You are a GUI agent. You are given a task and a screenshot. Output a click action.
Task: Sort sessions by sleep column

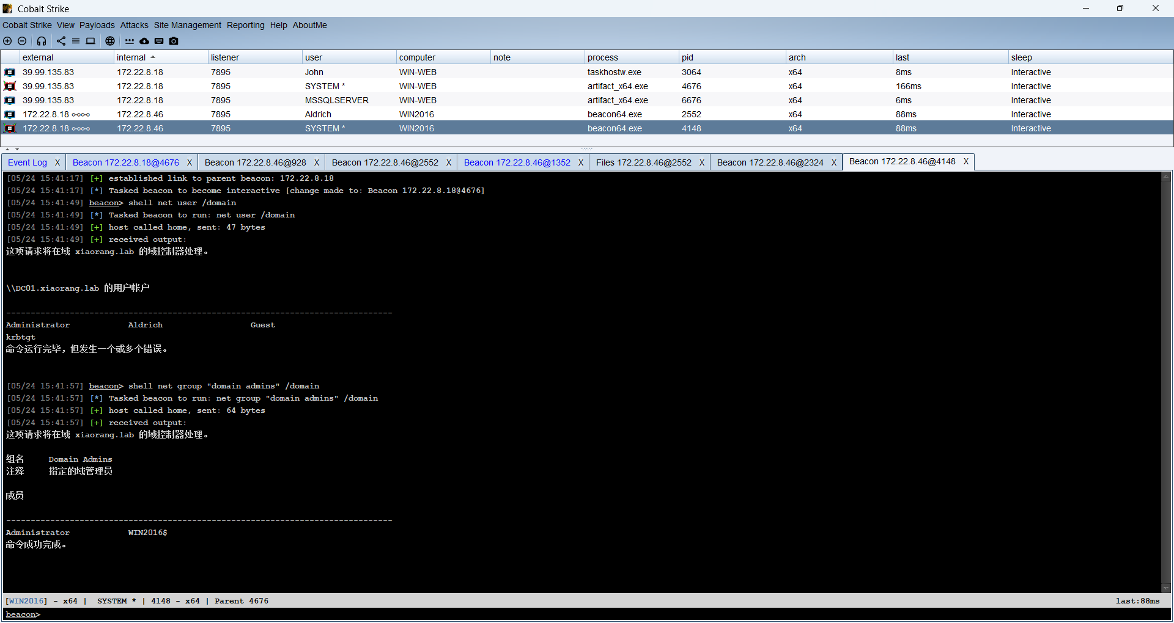tap(1091, 57)
